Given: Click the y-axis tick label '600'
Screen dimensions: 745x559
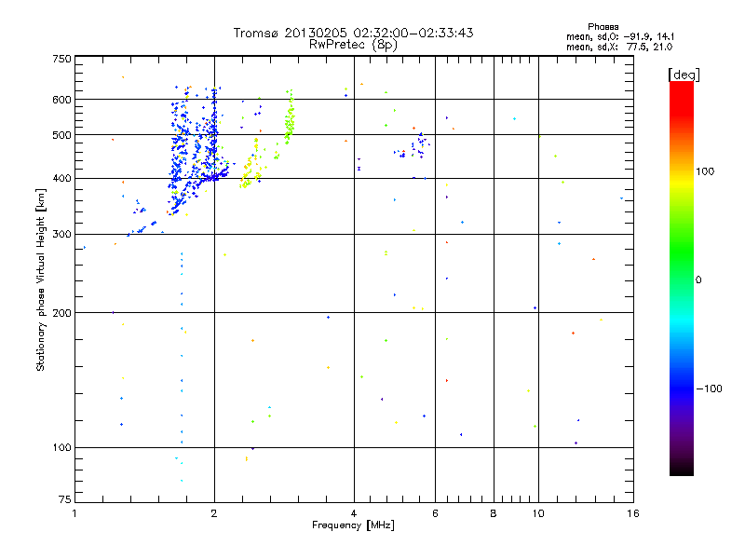Looking at the screenshot, I should tap(61, 100).
